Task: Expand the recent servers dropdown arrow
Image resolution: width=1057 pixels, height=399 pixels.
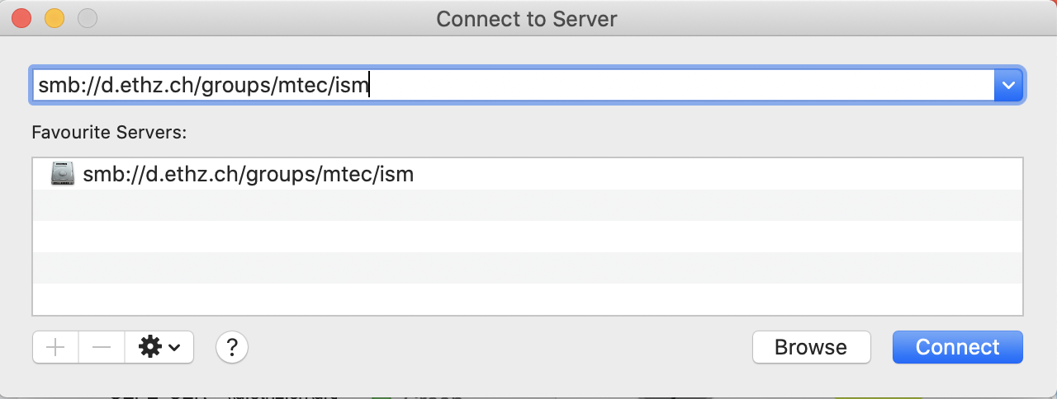Action: click(x=1008, y=85)
